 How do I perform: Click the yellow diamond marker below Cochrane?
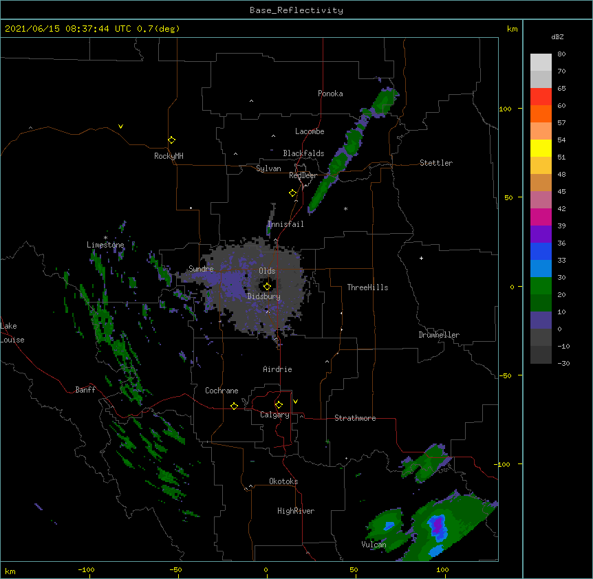(x=234, y=406)
